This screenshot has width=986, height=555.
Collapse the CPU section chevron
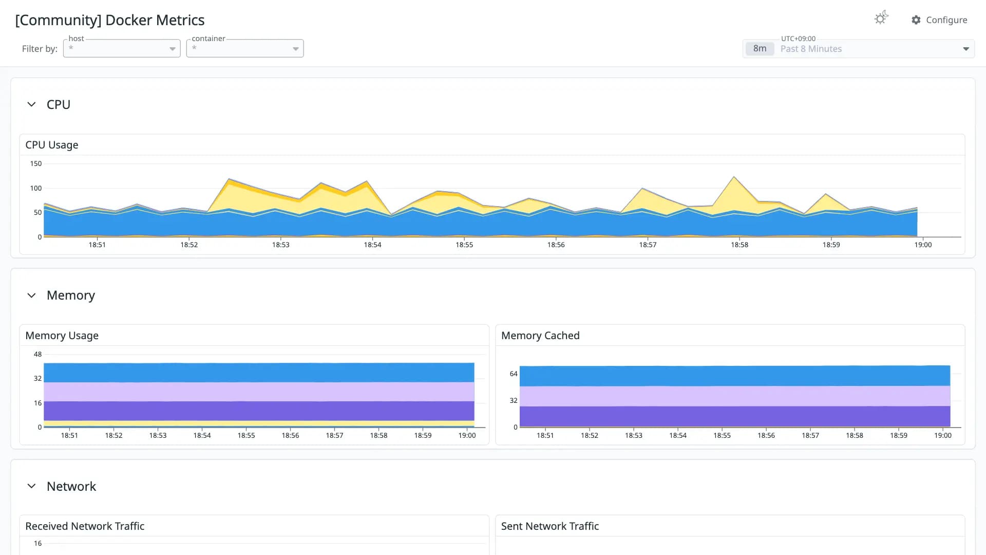click(31, 104)
